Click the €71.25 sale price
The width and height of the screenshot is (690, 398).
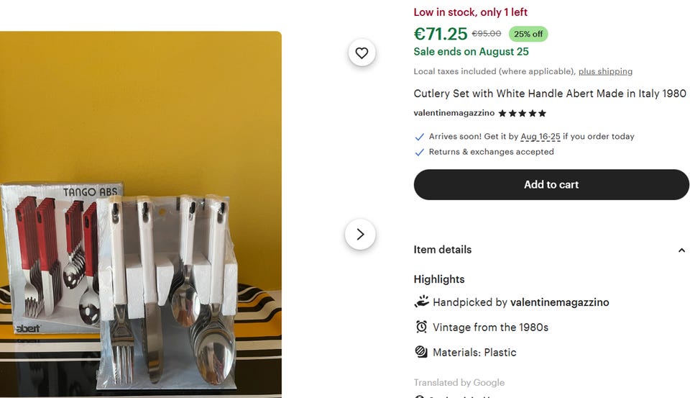coord(441,34)
